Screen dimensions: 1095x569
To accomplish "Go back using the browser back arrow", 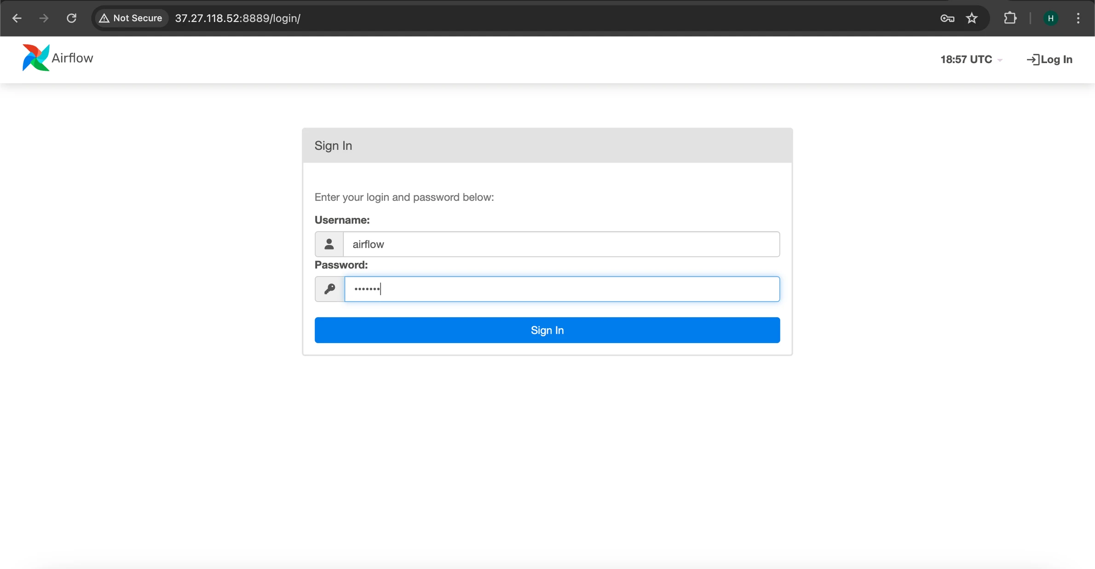I will click(17, 18).
